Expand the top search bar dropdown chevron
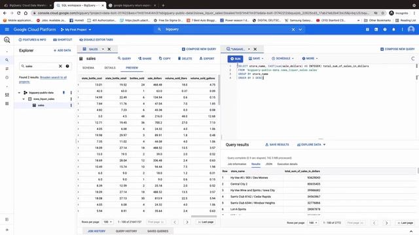 click(301, 29)
